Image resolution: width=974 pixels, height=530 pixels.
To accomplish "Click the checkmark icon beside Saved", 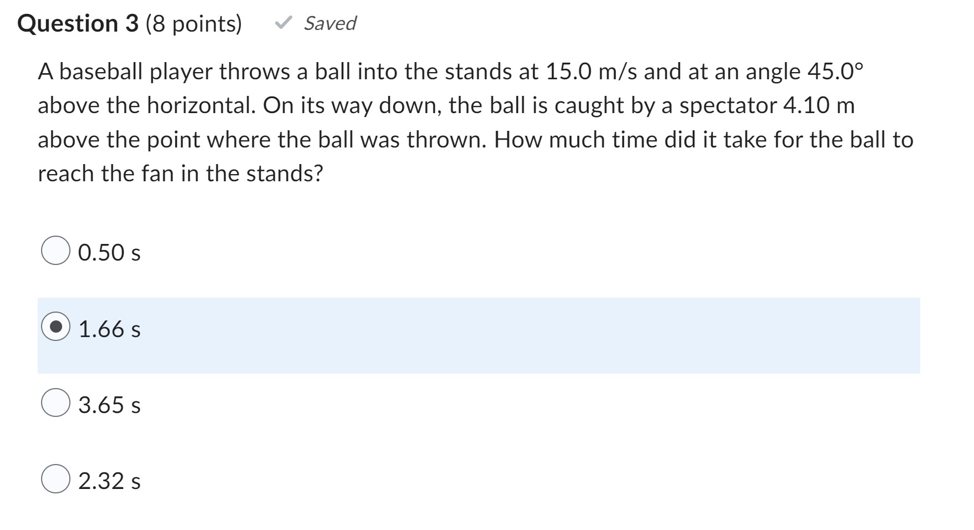I will (x=285, y=23).
